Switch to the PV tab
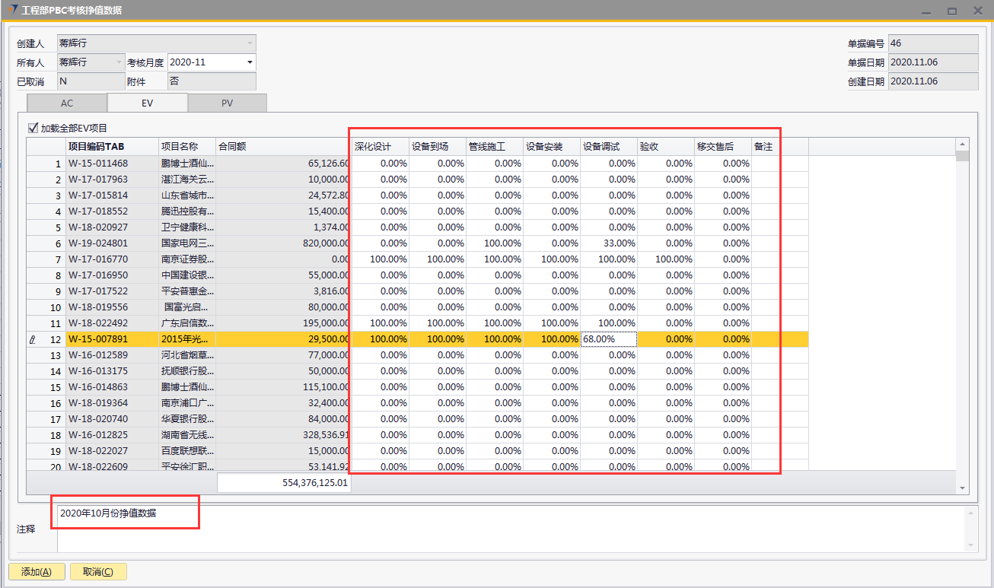This screenshot has width=994, height=588. 227,103
